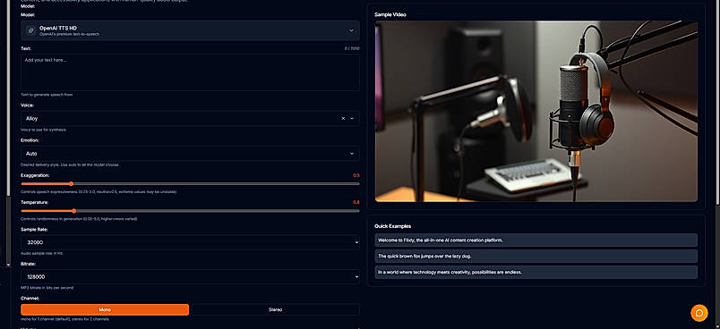
Task: Click the Temperature slider handle
Action: click(73, 211)
